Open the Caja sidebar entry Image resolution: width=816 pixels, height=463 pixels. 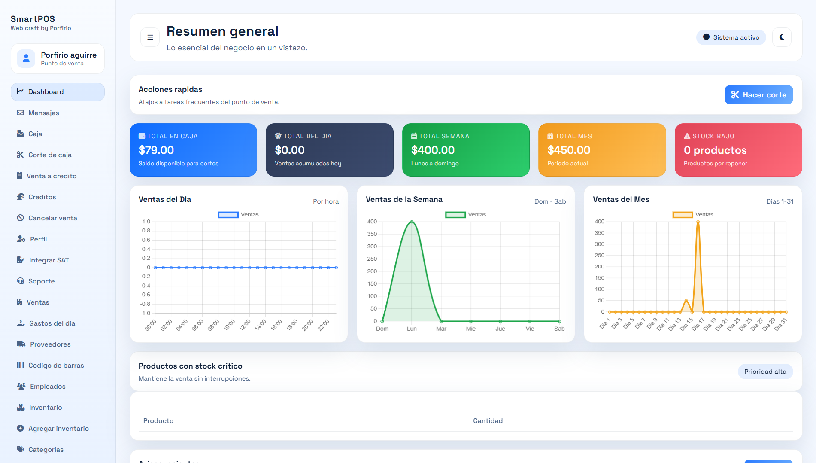pyautogui.click(x=58, y=134)
